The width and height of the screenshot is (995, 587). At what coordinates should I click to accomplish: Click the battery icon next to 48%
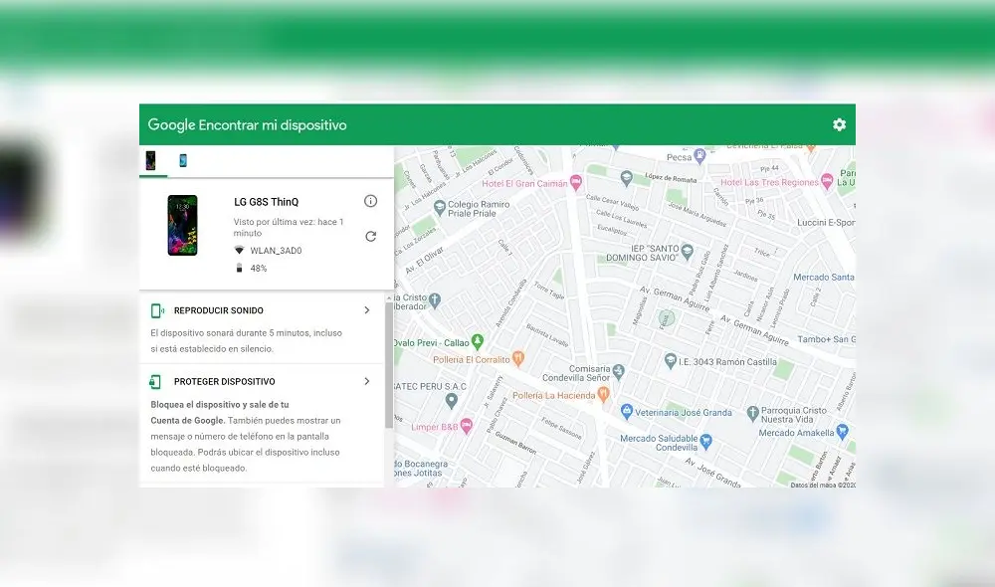click(x=239, y=268)
